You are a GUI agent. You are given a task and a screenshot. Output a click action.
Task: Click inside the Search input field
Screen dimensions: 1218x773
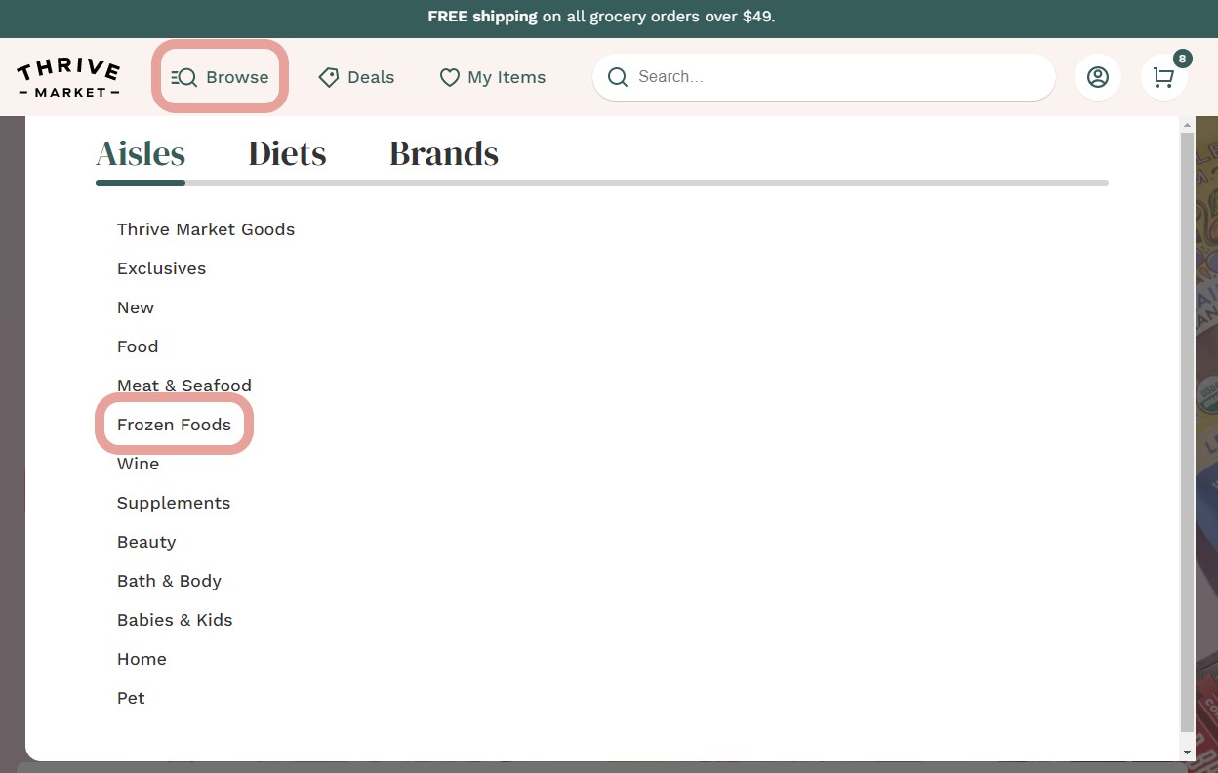click(x=839, y=77)
